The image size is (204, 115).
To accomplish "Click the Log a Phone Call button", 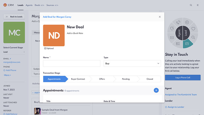I will [183, 78].
